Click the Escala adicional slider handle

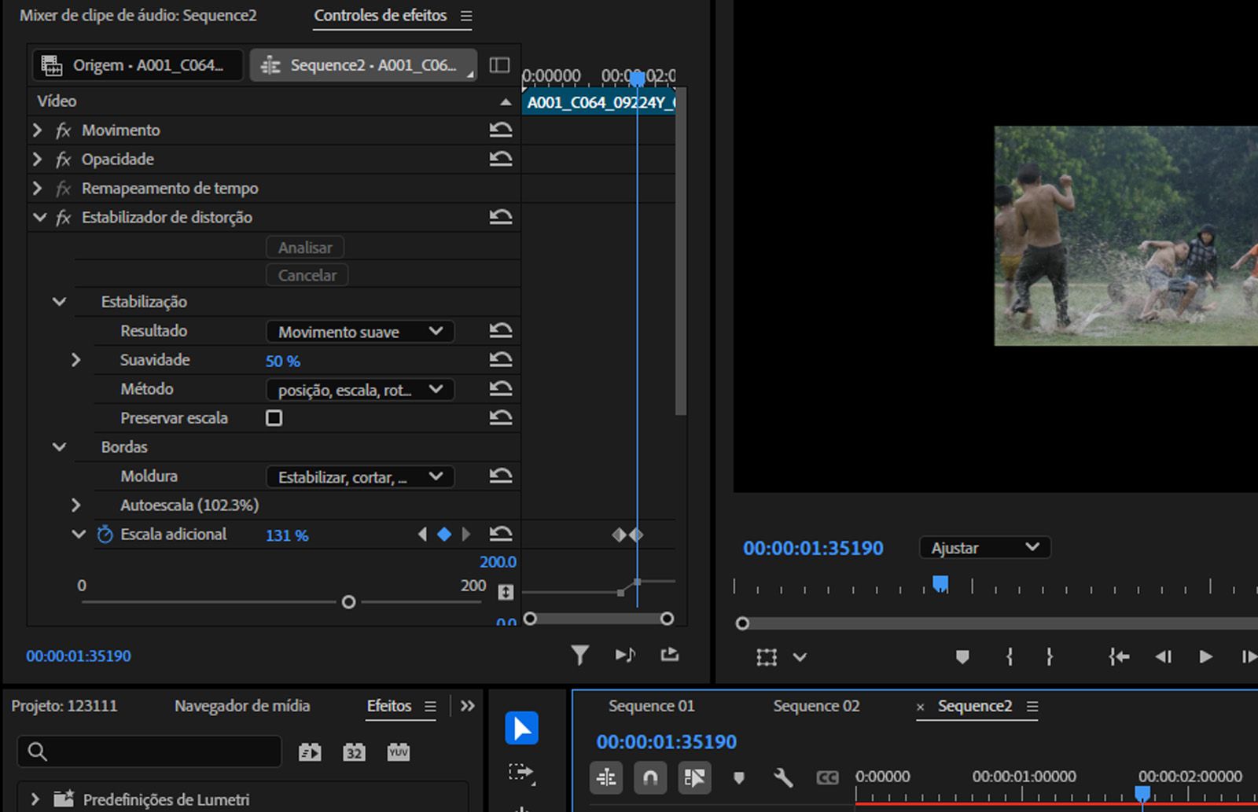349,603
